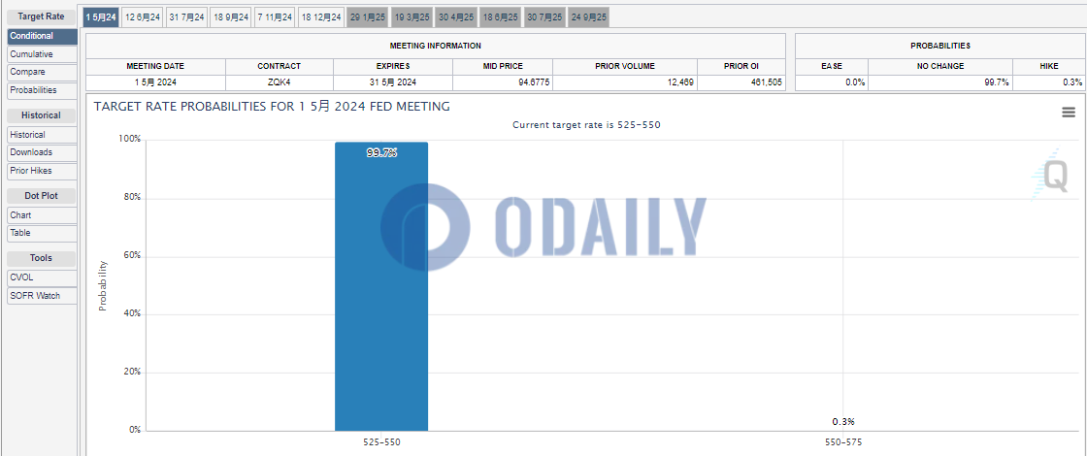Click the Historical section heading
The height and width of the screenshot is (456, 1087).
(41, 115)
